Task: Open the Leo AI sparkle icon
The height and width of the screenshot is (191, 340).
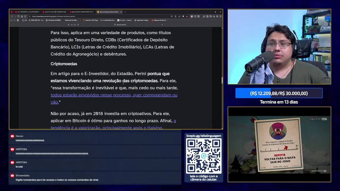Action: coord(214,16)
